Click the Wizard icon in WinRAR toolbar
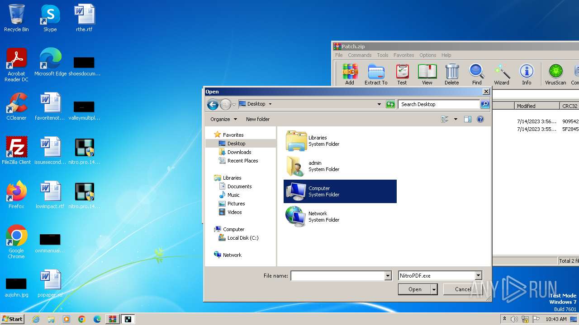579x325 pixels. [x=502, y=74]
